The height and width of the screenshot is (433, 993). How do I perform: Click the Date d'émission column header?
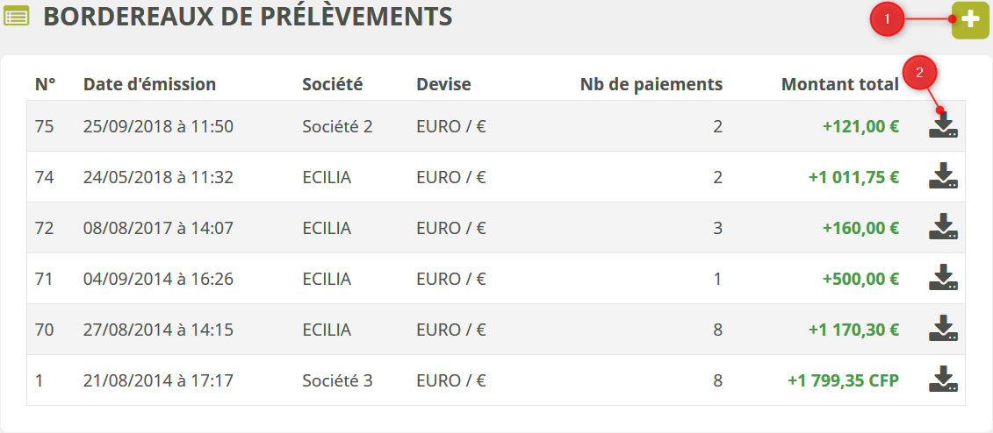pyautogui.click(x=149, y=84)
